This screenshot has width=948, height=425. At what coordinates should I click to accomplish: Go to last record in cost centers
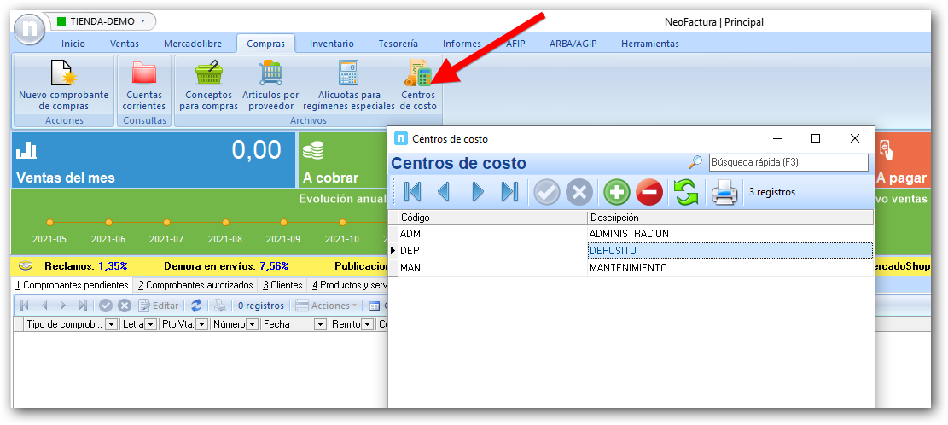tap(509, 192)
